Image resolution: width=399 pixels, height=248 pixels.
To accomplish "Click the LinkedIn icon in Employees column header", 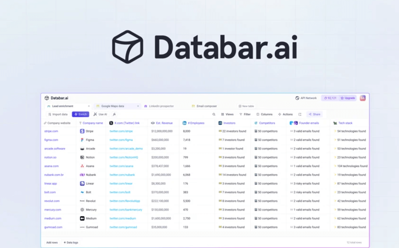I will pos(185,123).
